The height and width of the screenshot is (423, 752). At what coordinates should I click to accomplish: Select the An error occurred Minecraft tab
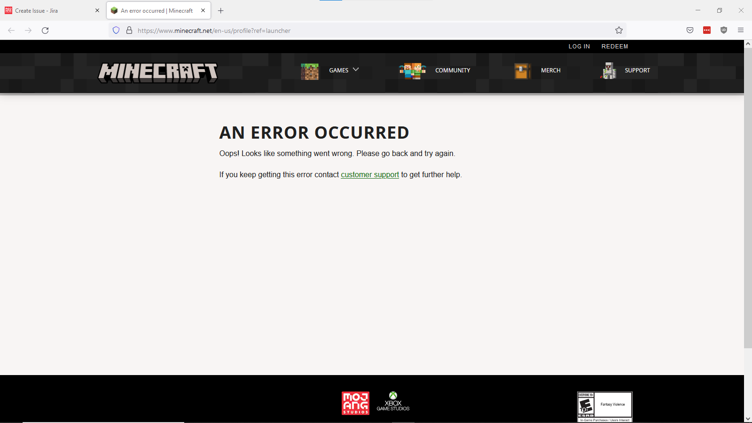[x=158, y=10]
